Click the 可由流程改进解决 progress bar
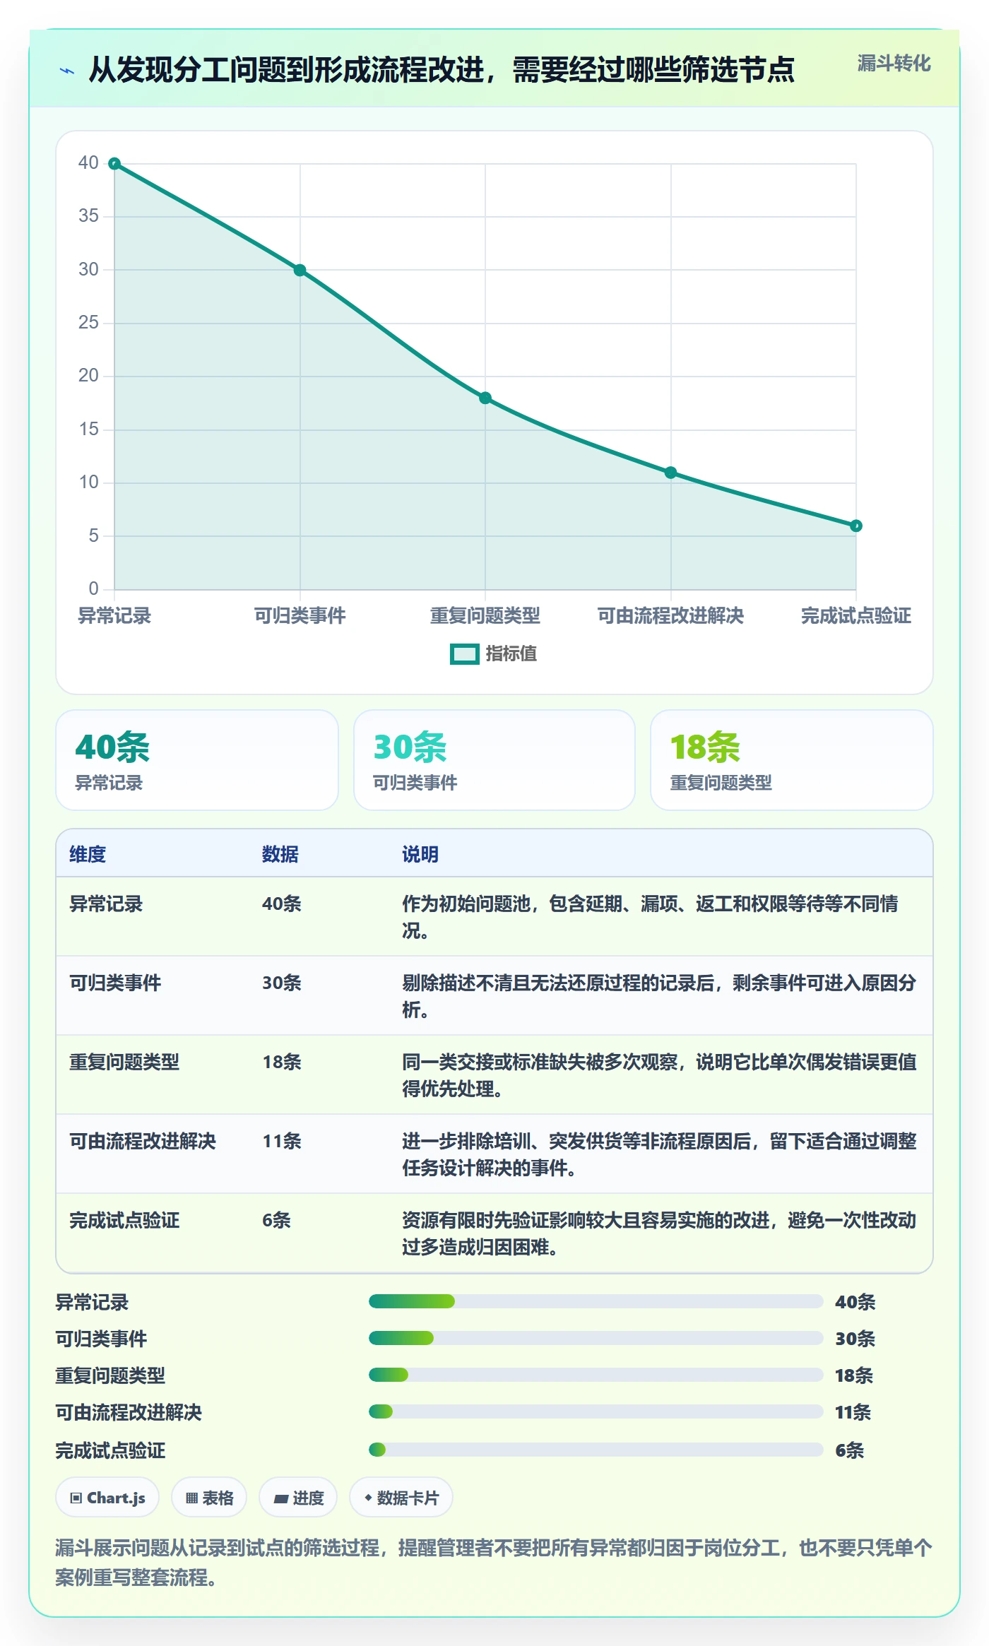Image resolution: width=989 pixels, height=1646 pixels. (596, 1411)
